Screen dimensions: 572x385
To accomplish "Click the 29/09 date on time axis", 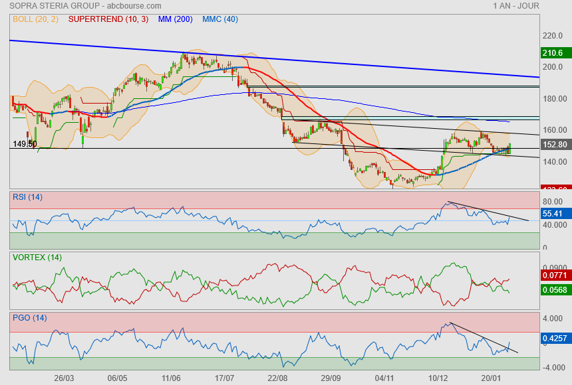I will click(331, 378).
